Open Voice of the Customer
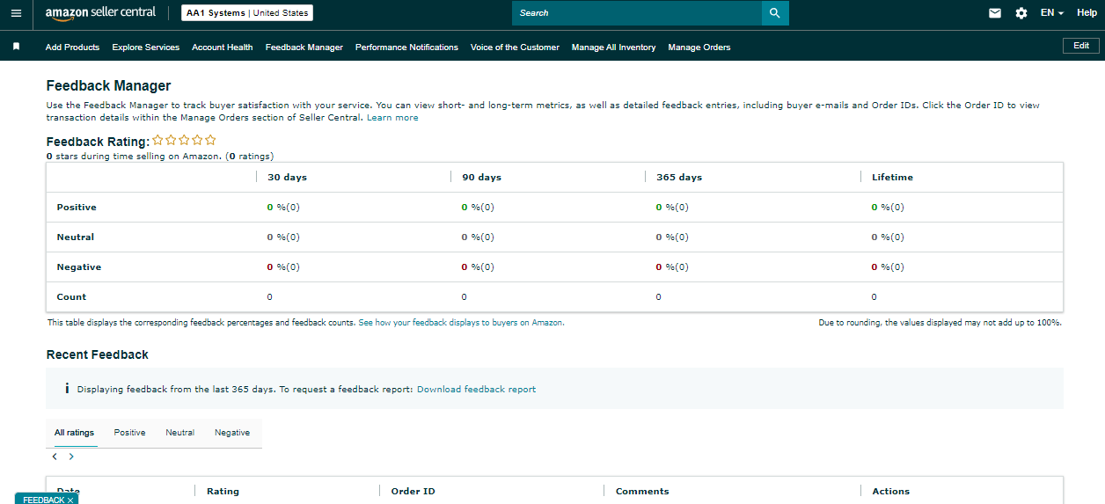 (x=515, y=47)
